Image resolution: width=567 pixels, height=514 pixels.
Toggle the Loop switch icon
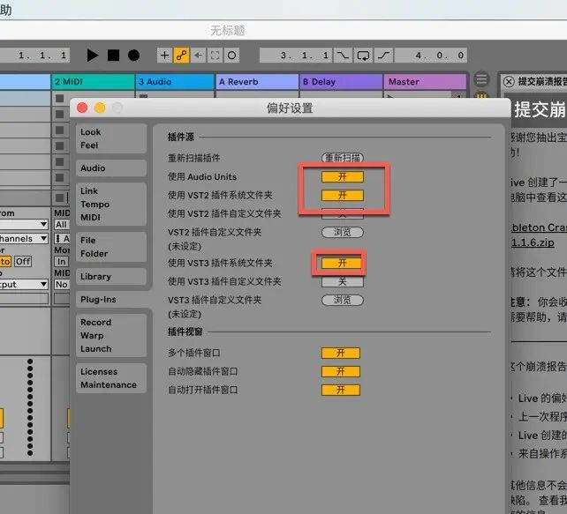pos(363,56)
